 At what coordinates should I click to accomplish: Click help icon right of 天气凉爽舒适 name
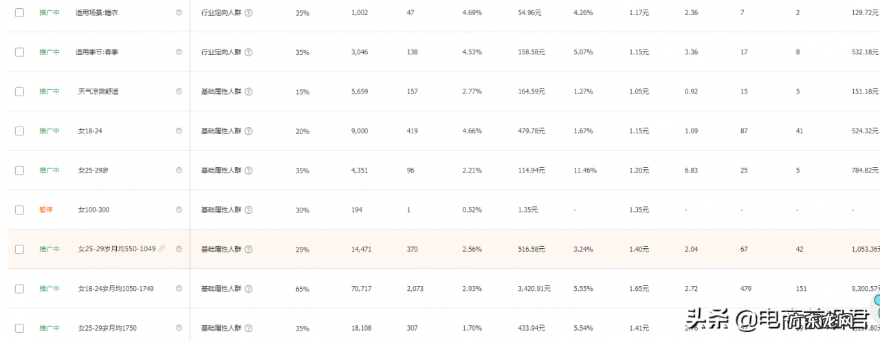(x=179, y=91)
